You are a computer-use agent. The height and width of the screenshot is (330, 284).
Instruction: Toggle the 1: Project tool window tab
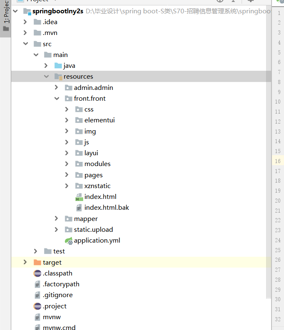click(6, 17)
